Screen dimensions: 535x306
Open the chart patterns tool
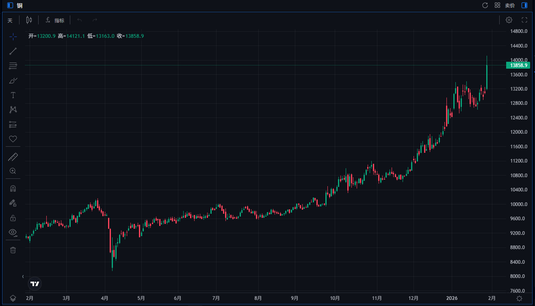click(x=13, y=110)
